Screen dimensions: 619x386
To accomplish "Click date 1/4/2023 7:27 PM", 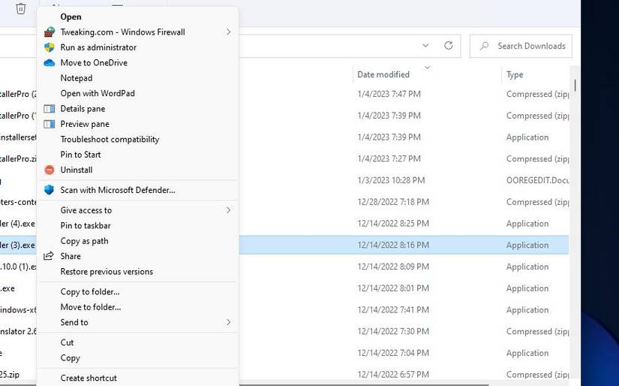I will coord(389,158).
